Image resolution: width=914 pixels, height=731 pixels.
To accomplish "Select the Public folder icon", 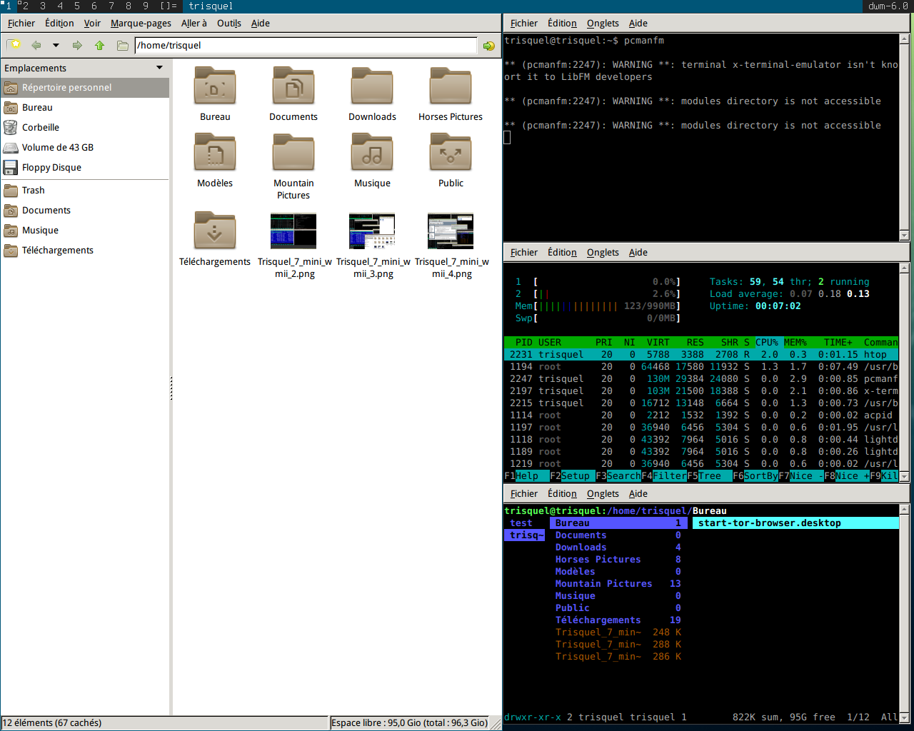I will tap(451, 153).
